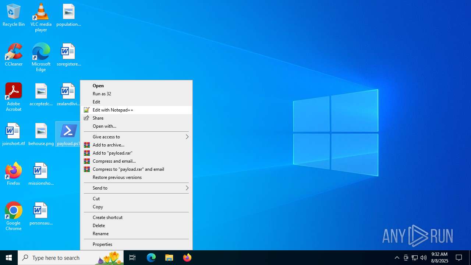471x265 pixels.
Task: Choose Open in the context menu
Action: [x=136, y=86]
